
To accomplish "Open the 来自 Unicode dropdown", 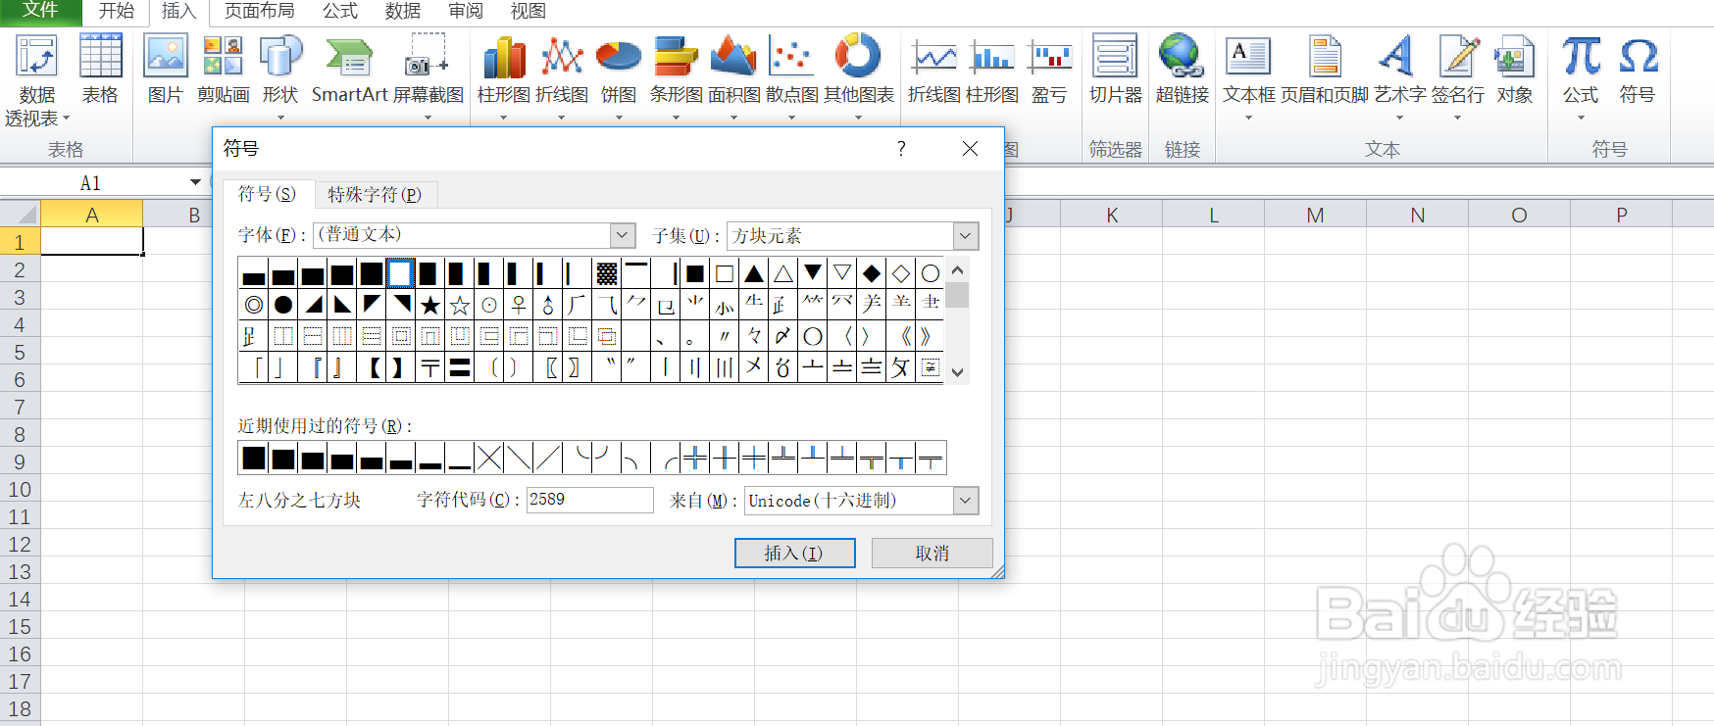I will 966,501.
